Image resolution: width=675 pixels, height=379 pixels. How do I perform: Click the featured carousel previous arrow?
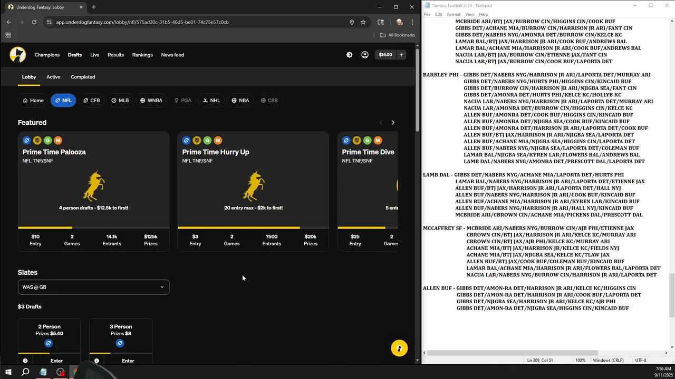click(381, 123)
